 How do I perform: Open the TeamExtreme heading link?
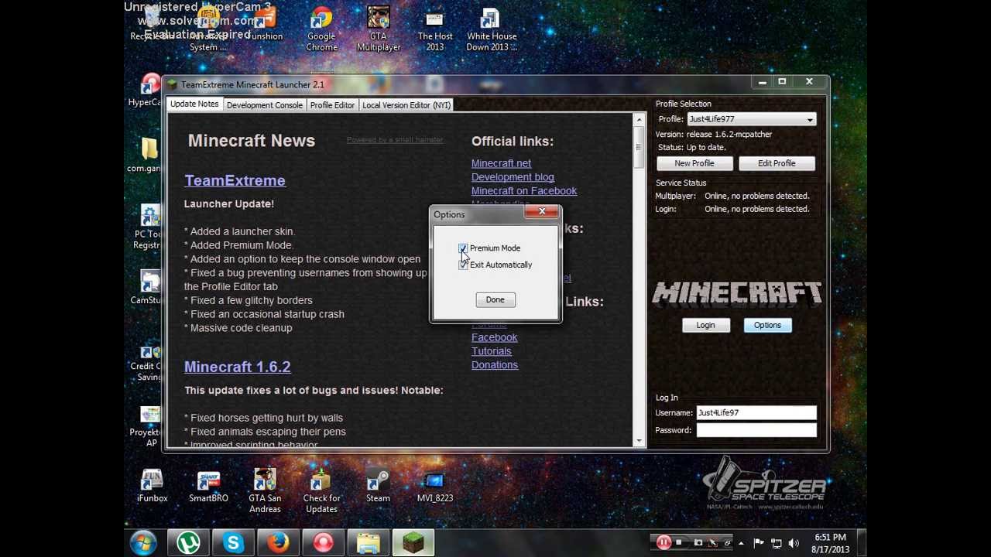point(235,180)
